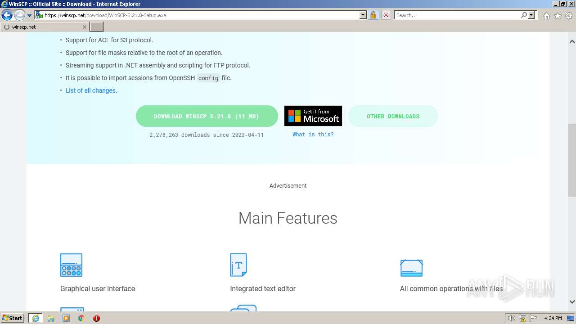The image size is (576, 324).
Task: Click the config code label
Action: pyautogui.click(x=208, y=78)
